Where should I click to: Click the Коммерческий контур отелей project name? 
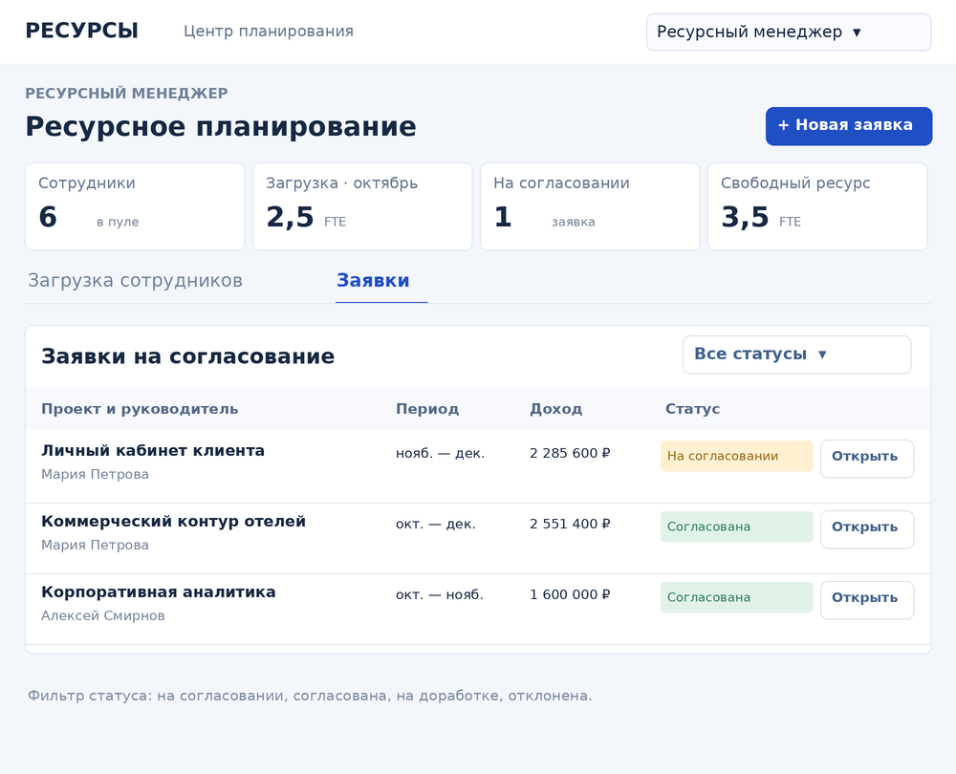pos(174,522)
